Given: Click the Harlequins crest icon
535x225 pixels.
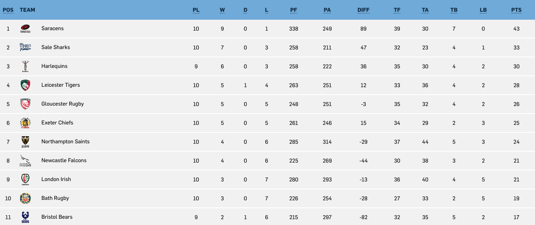Looking at the screenshot, I should pos(26,67).
